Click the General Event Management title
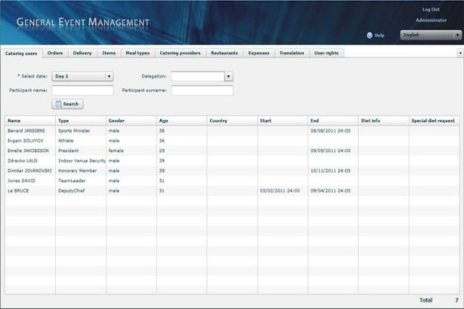 (x=83, y=22)
